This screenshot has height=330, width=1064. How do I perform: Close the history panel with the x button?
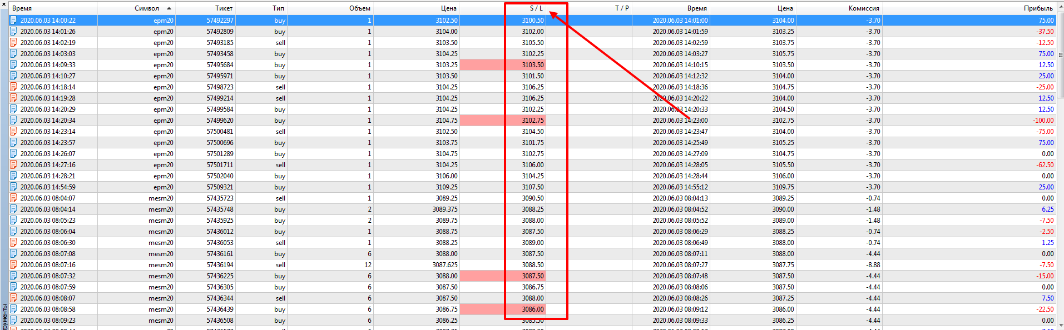[x=4, y=5]
